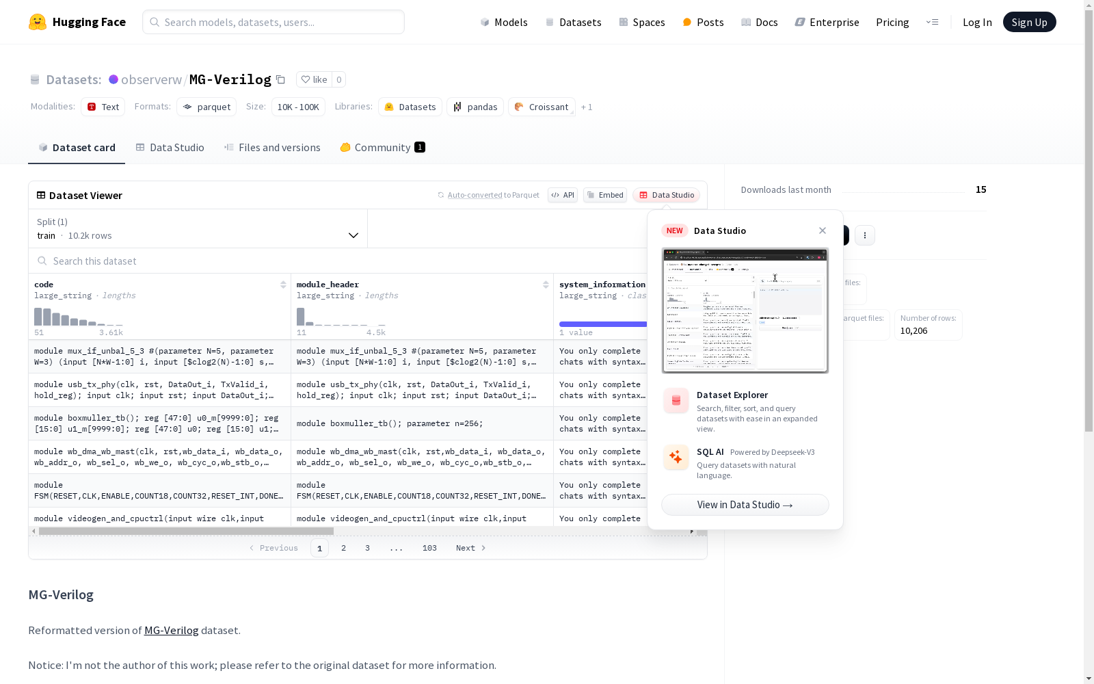Click the like count showing 0
Image resolution: width=1094 pixels, height=684 pixels.
pyautogui.click(x=338, y=79)
